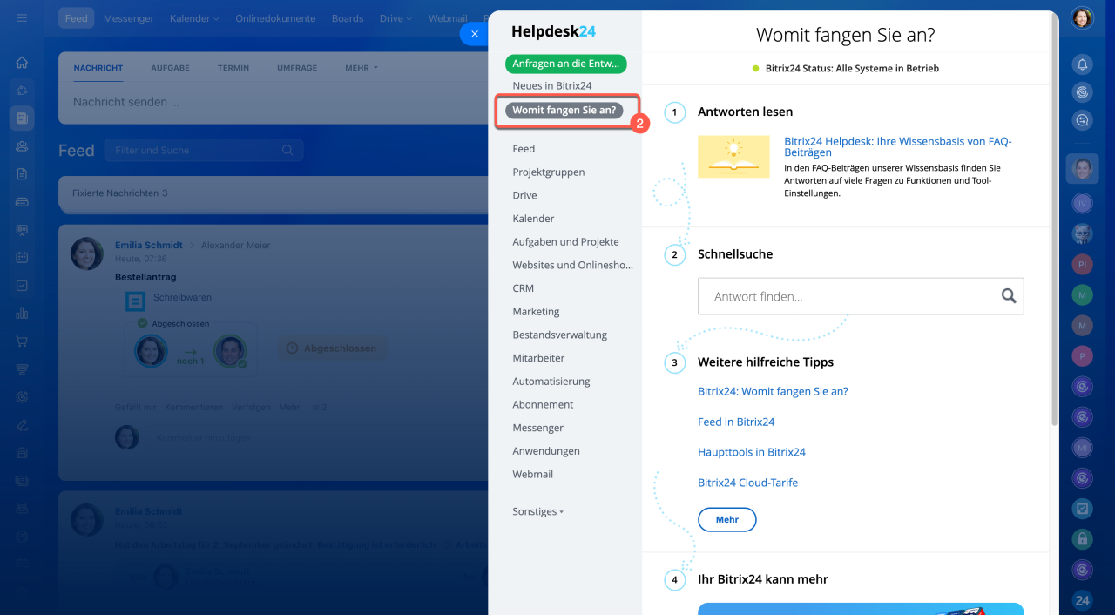Click the pink 'P' contact avatar
Image resolution: width=1115 pixels, height=615 pixels.
(1082, 355)
